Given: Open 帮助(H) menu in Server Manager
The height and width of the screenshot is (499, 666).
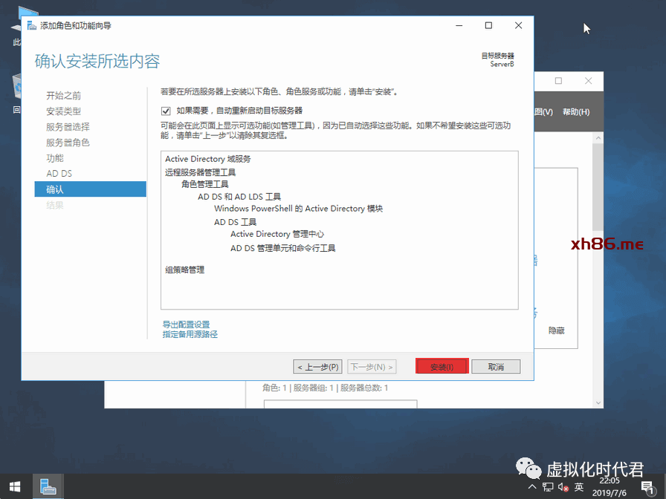Looking at the screenshot, I should [x=576, y=112].
